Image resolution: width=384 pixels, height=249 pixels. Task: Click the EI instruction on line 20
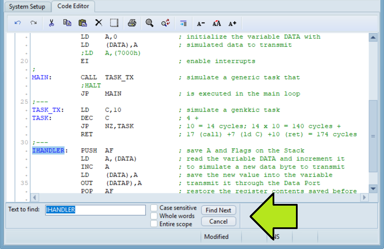pyautogui.click(x=85, y=61)
